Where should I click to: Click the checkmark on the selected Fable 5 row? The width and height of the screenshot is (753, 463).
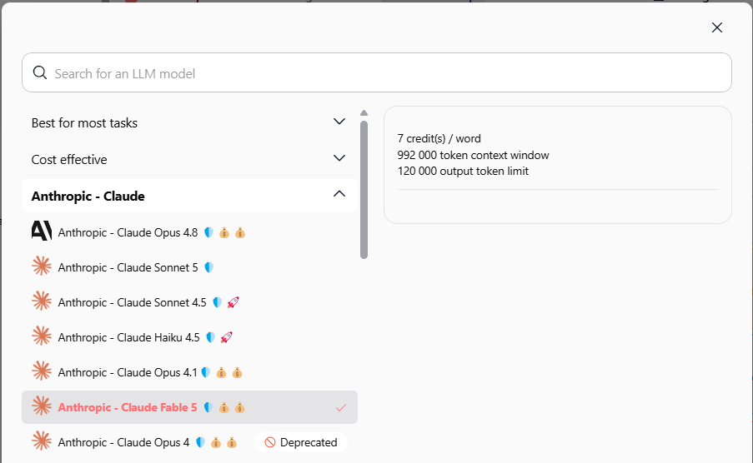coord(341,408)
